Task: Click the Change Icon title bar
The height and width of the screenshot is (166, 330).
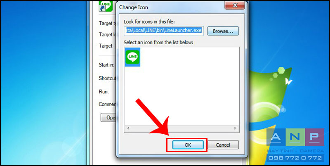Action: click(170, 7)
